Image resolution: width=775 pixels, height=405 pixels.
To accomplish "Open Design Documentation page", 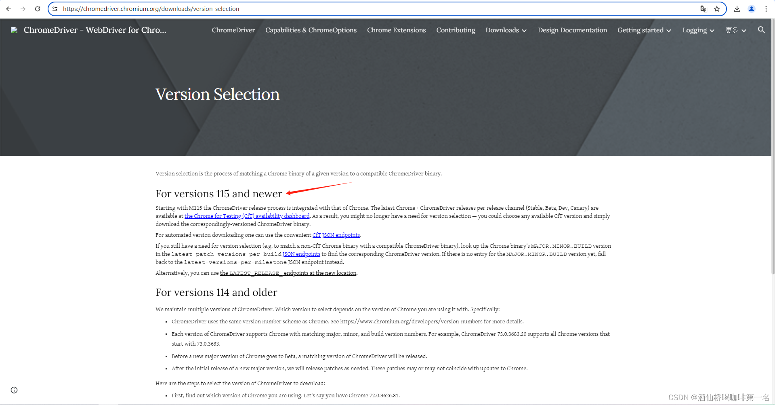I will [x=572, y=30].
